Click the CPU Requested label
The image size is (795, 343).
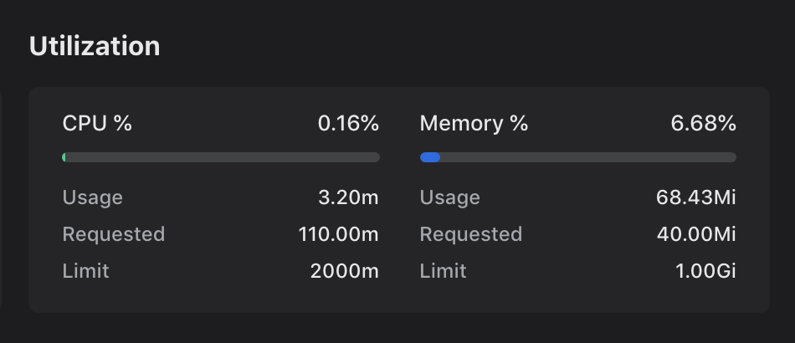pyautogui.click(x=114, y=234)
